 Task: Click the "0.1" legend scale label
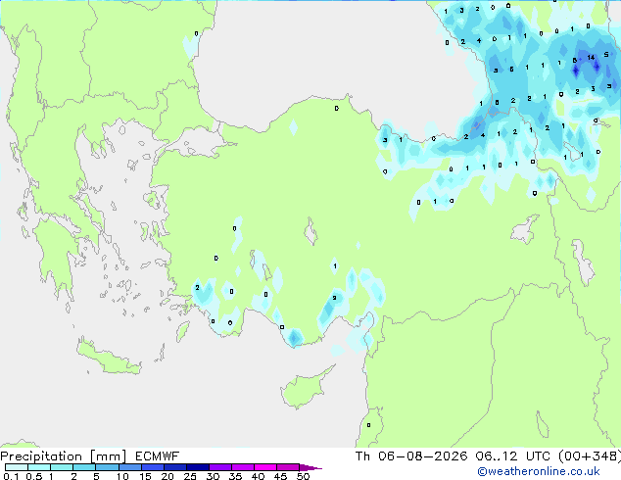click(11, 476)
